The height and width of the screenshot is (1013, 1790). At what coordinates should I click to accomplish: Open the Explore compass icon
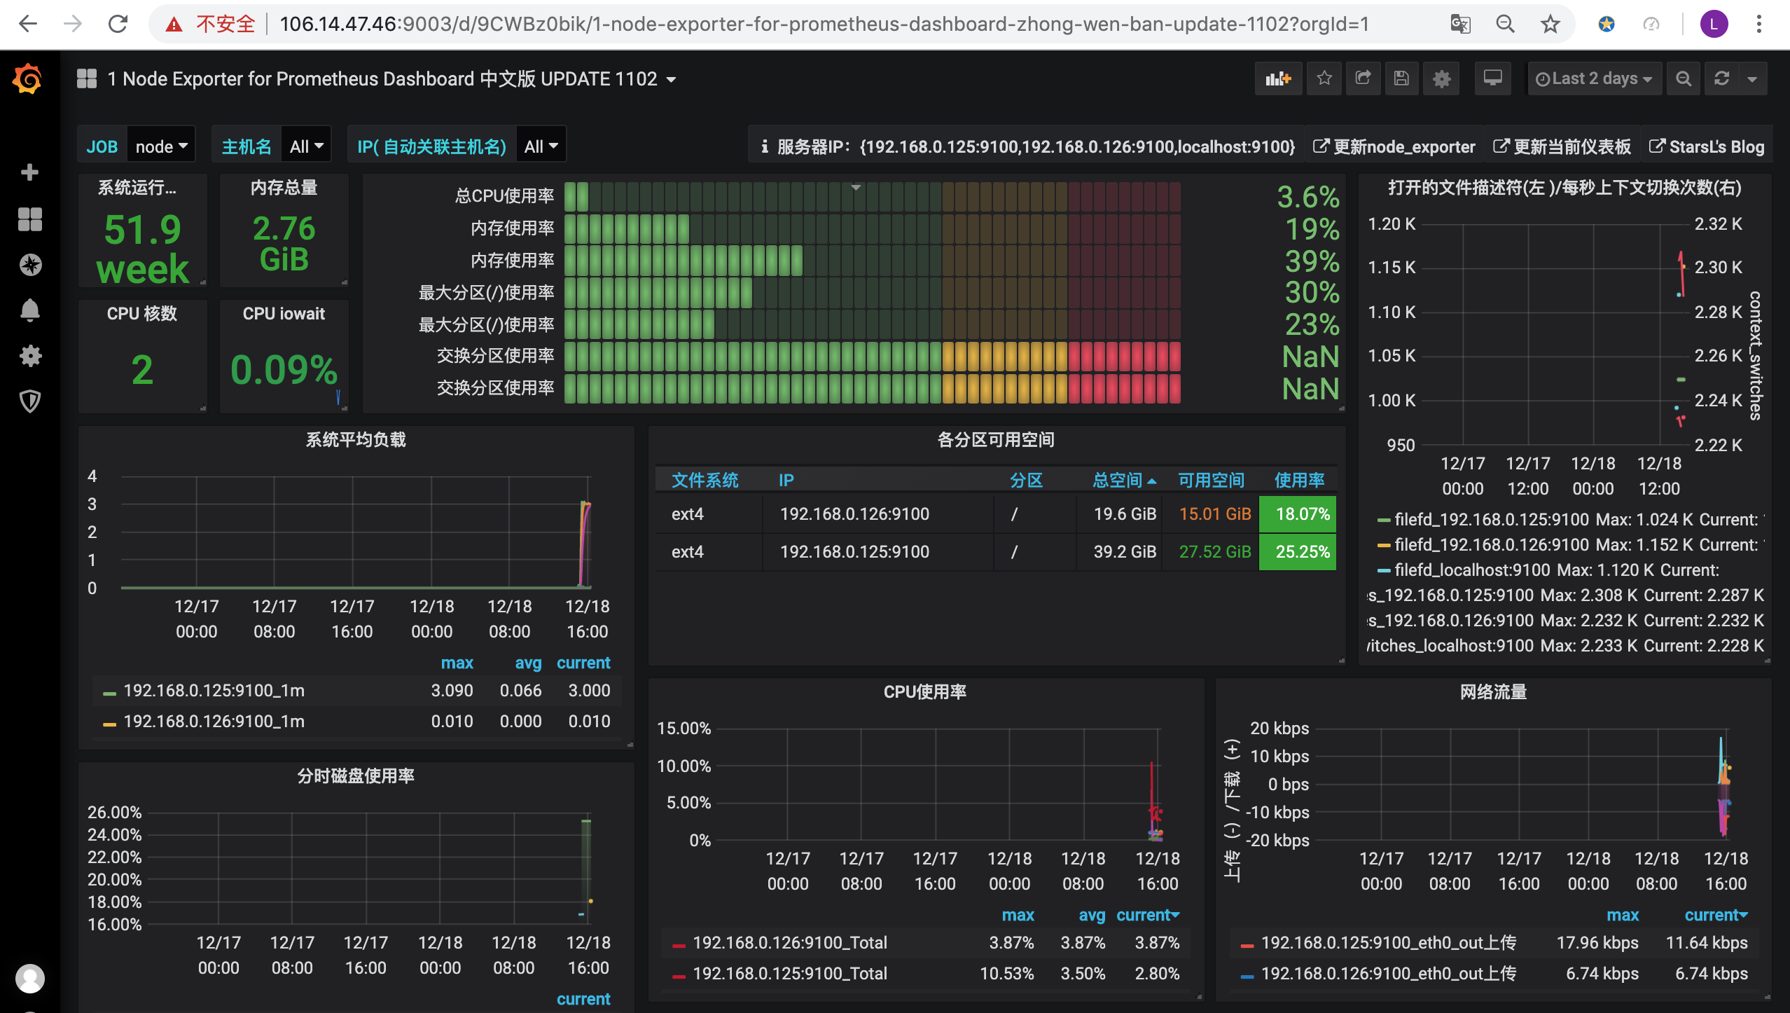click(29, 265)
